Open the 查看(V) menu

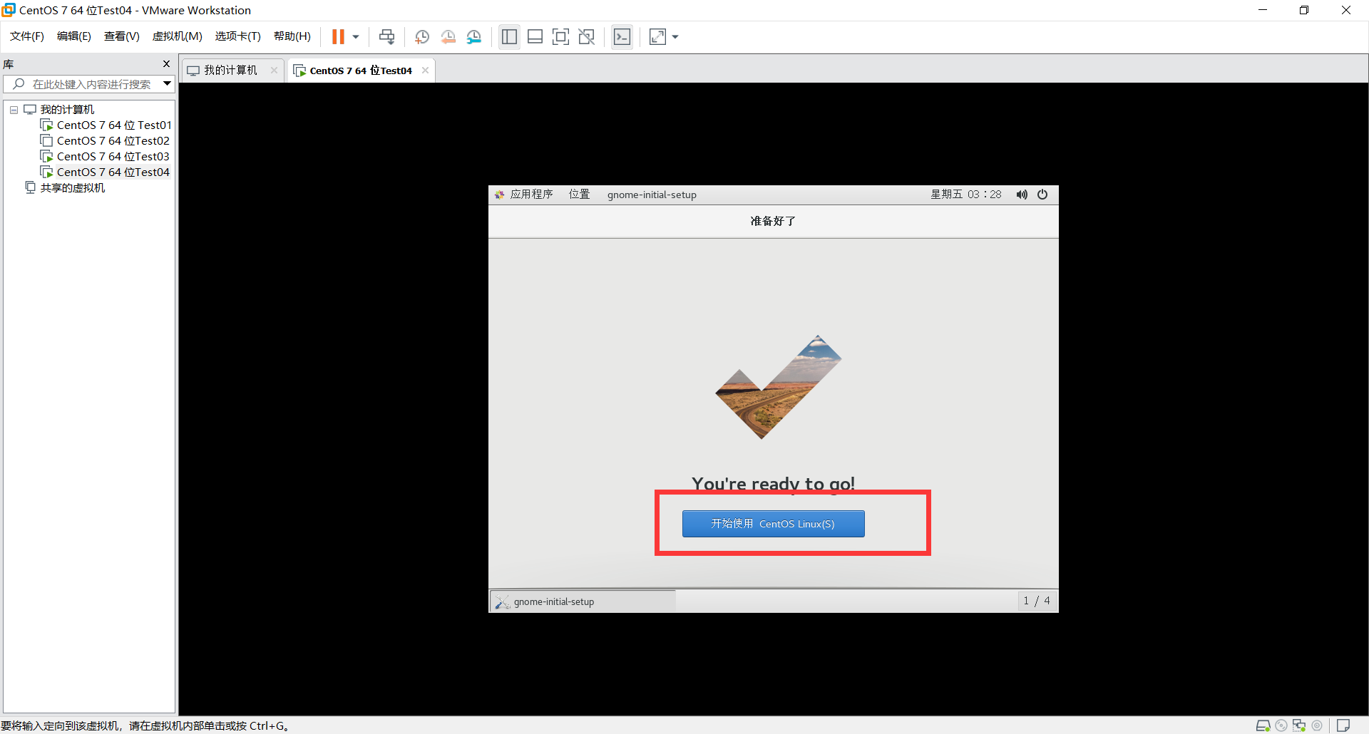coord(122,36)
